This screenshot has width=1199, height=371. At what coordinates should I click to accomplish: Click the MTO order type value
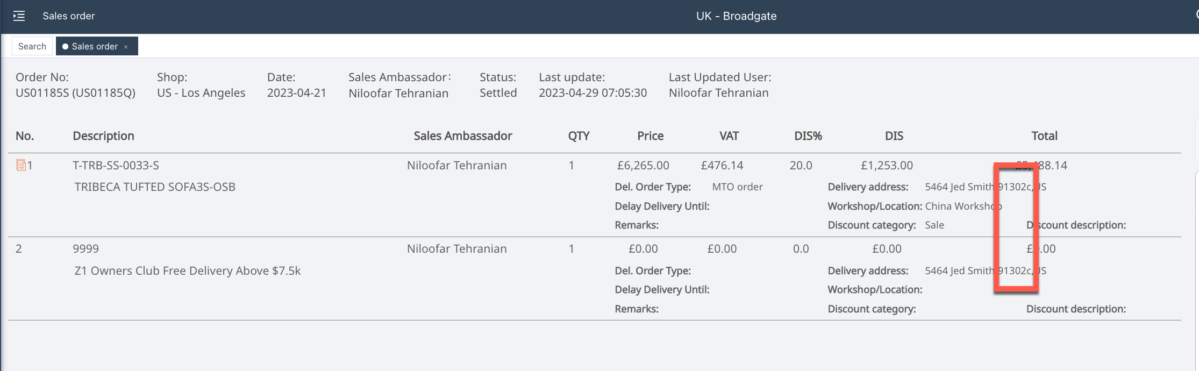[x=737, y=187]
